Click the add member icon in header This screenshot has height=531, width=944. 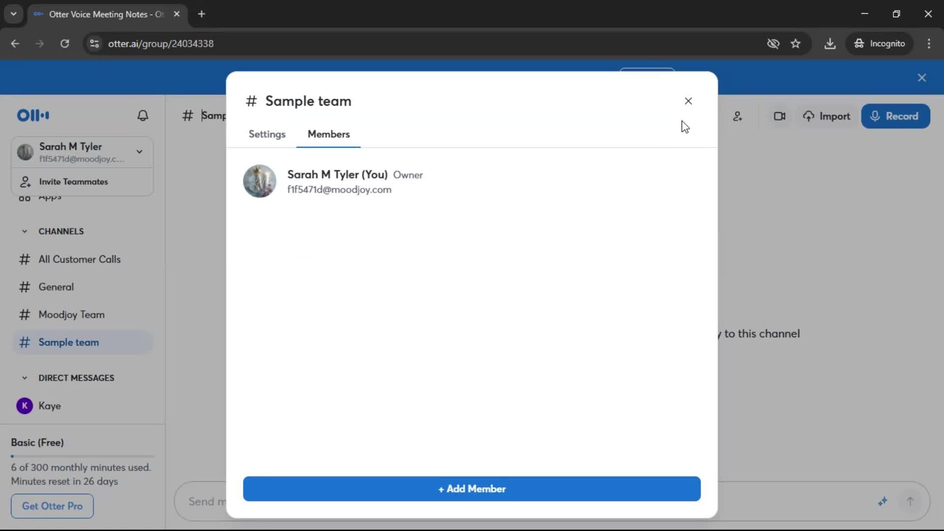pyautogui.click(x=737, y=117)
